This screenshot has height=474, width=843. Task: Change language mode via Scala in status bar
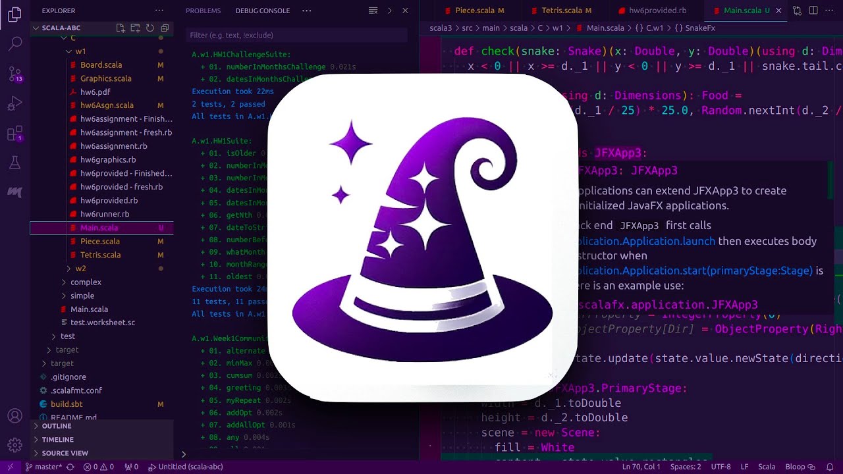pos(767,467)
